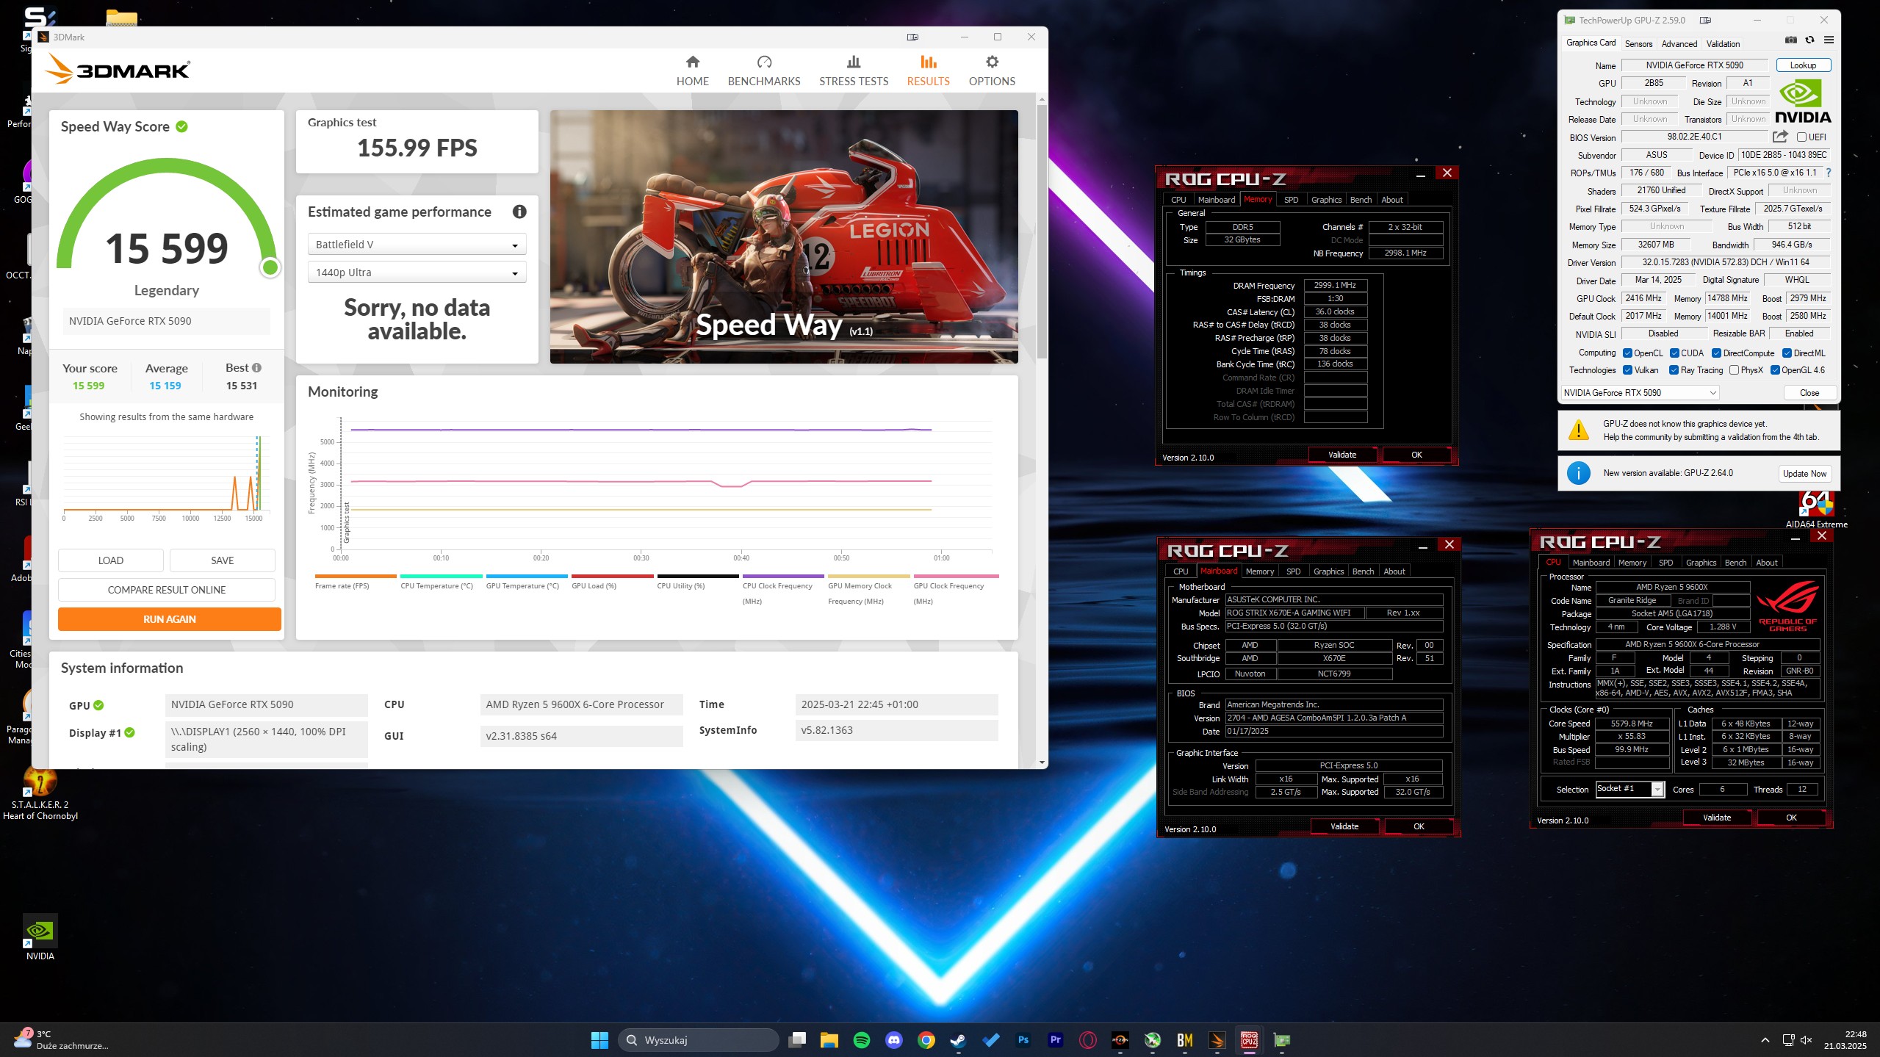
Task: Click the Speed Way preview thumbnail
Action: click(x=784, y=237)
